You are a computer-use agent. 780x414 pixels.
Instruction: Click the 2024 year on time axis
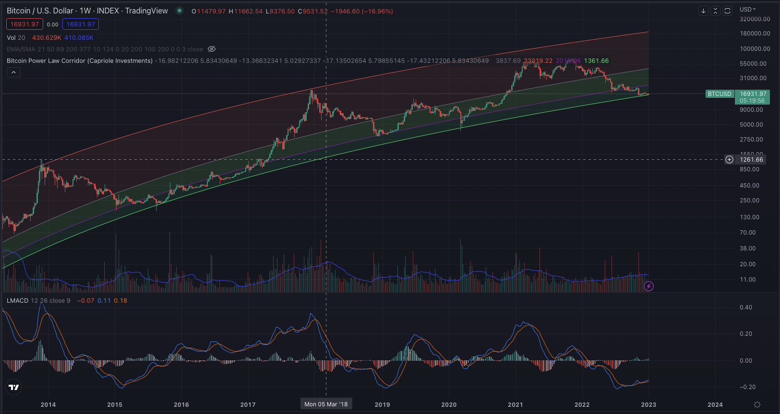pyautogui.click(x=715, y=404)
